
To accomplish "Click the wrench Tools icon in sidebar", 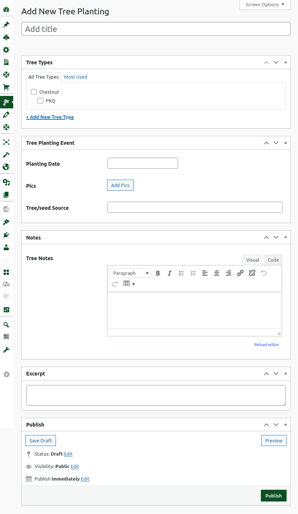I will (x=6, y=350).
